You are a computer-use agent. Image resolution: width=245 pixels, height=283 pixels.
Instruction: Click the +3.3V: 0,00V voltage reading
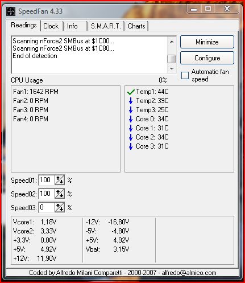[35, 240]
